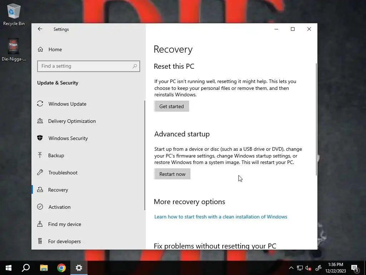
Task: Focus the Find a setting search box
Action: (x=89, y=66)
